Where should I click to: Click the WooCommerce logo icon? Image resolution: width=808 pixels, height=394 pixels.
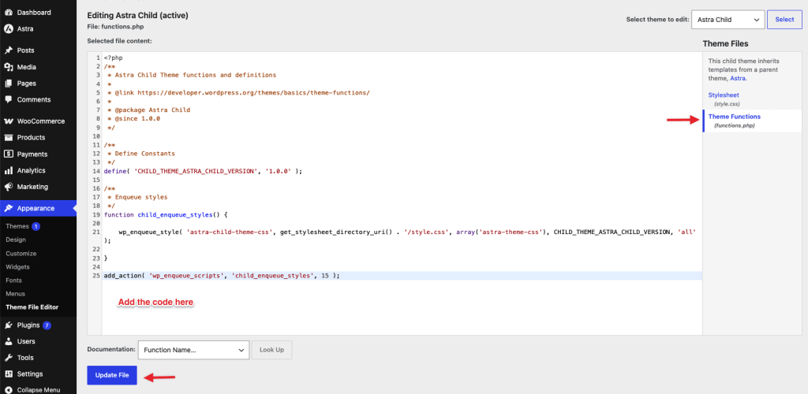point(8,121)
